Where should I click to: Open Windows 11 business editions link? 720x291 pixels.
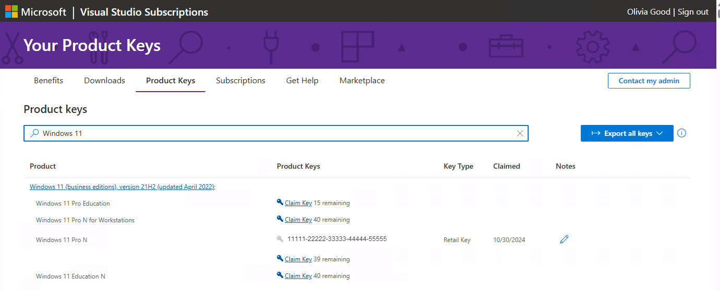coord(123,187)
